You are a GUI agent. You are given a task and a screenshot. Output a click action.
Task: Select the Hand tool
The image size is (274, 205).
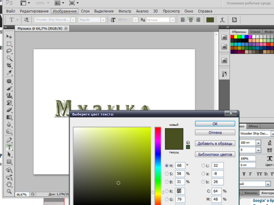[x=9, y=184]
